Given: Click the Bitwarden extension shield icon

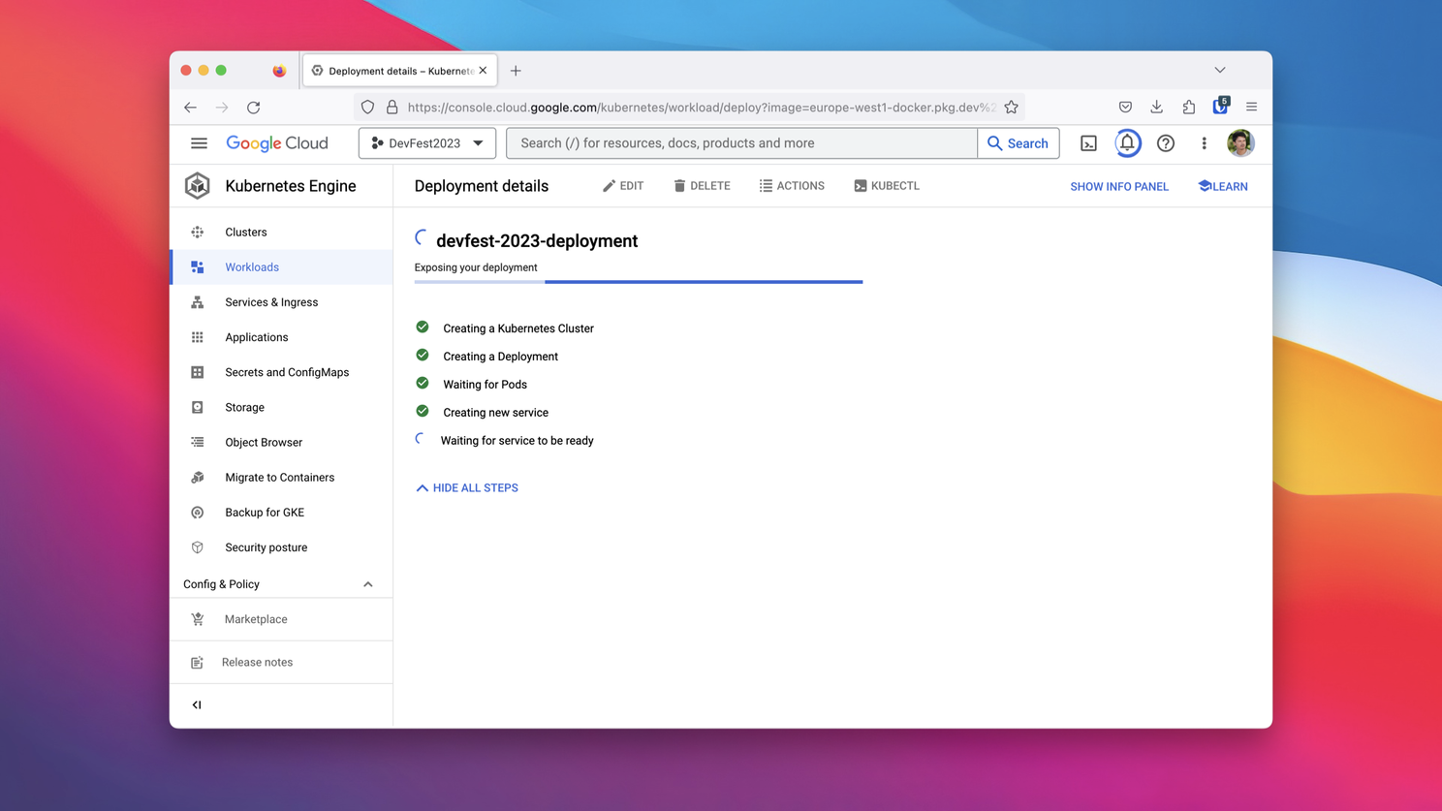Looking at the screenshot, I should pos(1220,107).
